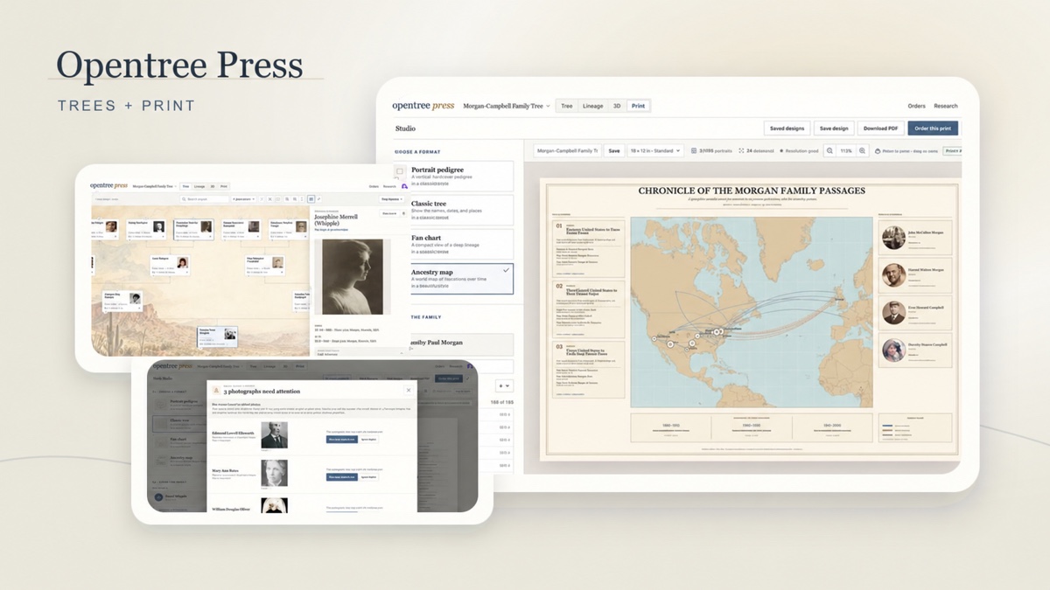Screen dimensions: 1050x590
Task: Switch to the 3D tab in Studio window
Action: (x=617, y=106)
